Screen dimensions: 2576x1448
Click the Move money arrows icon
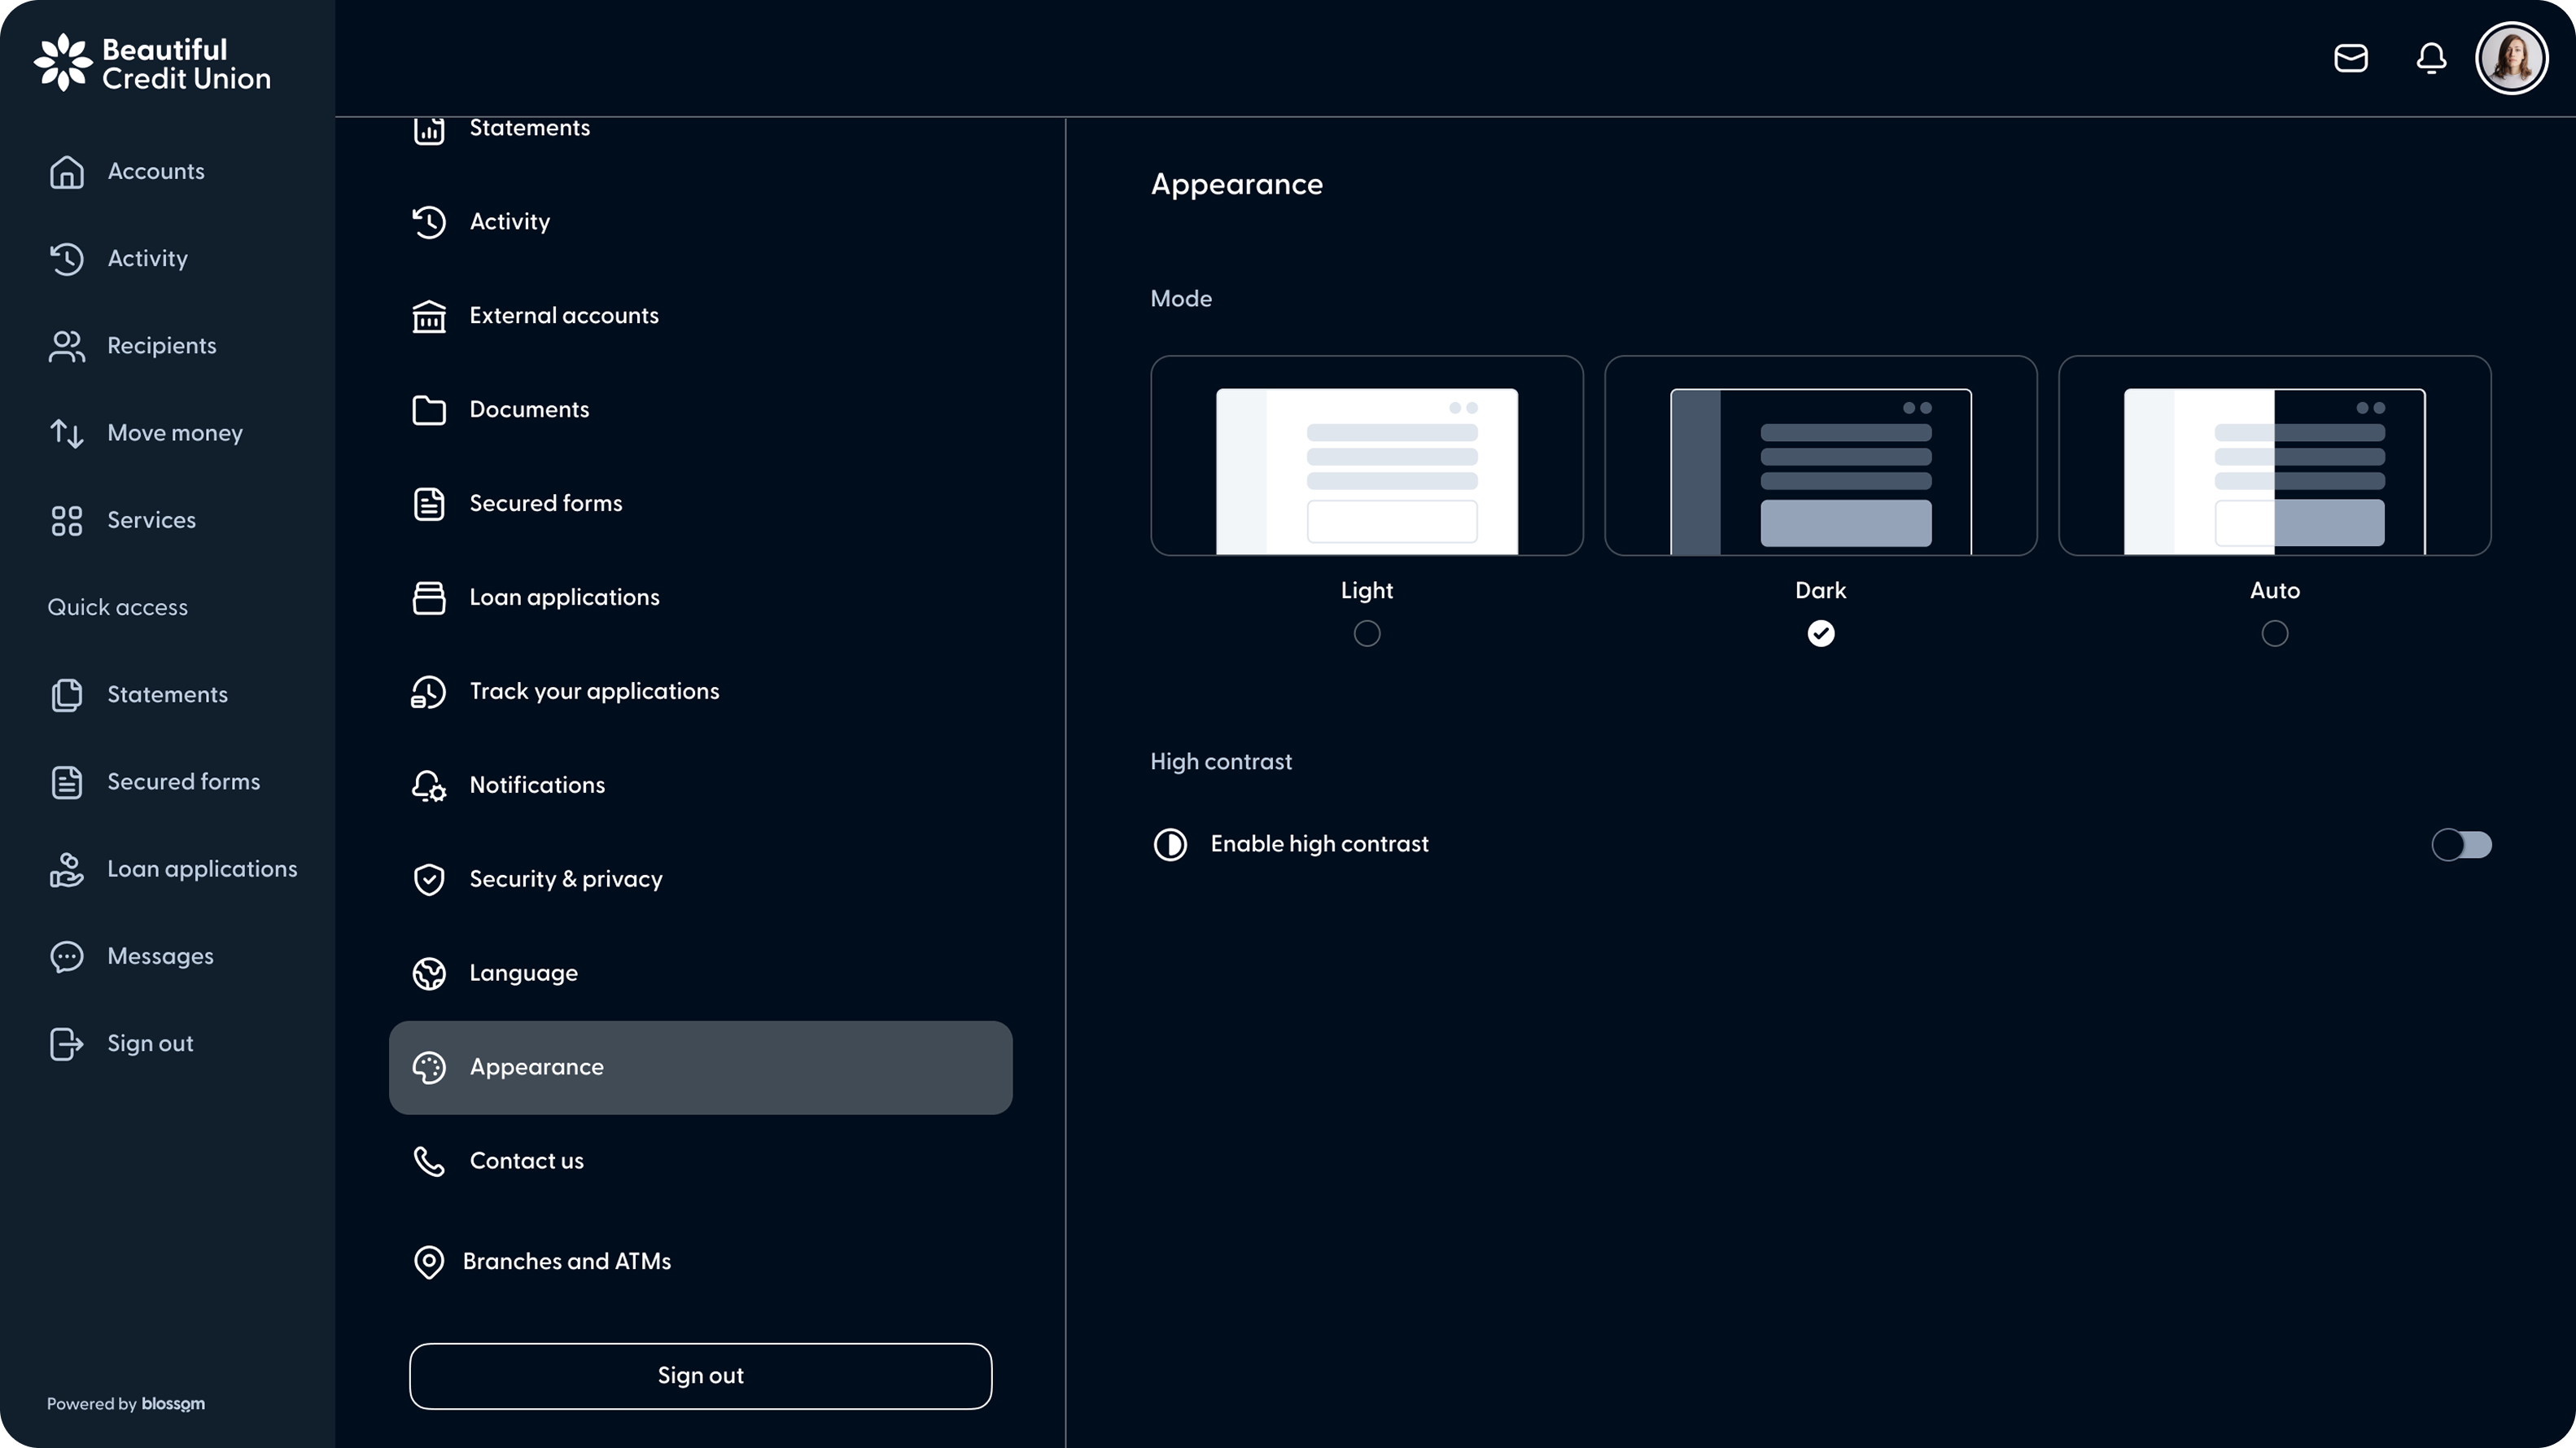(67, 433)
